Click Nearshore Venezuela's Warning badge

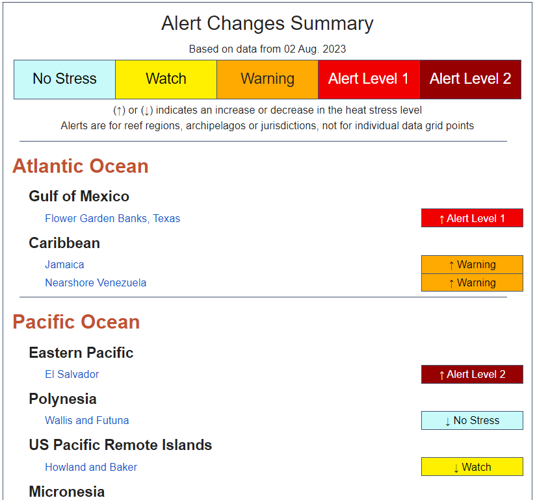tap(472, 282)
